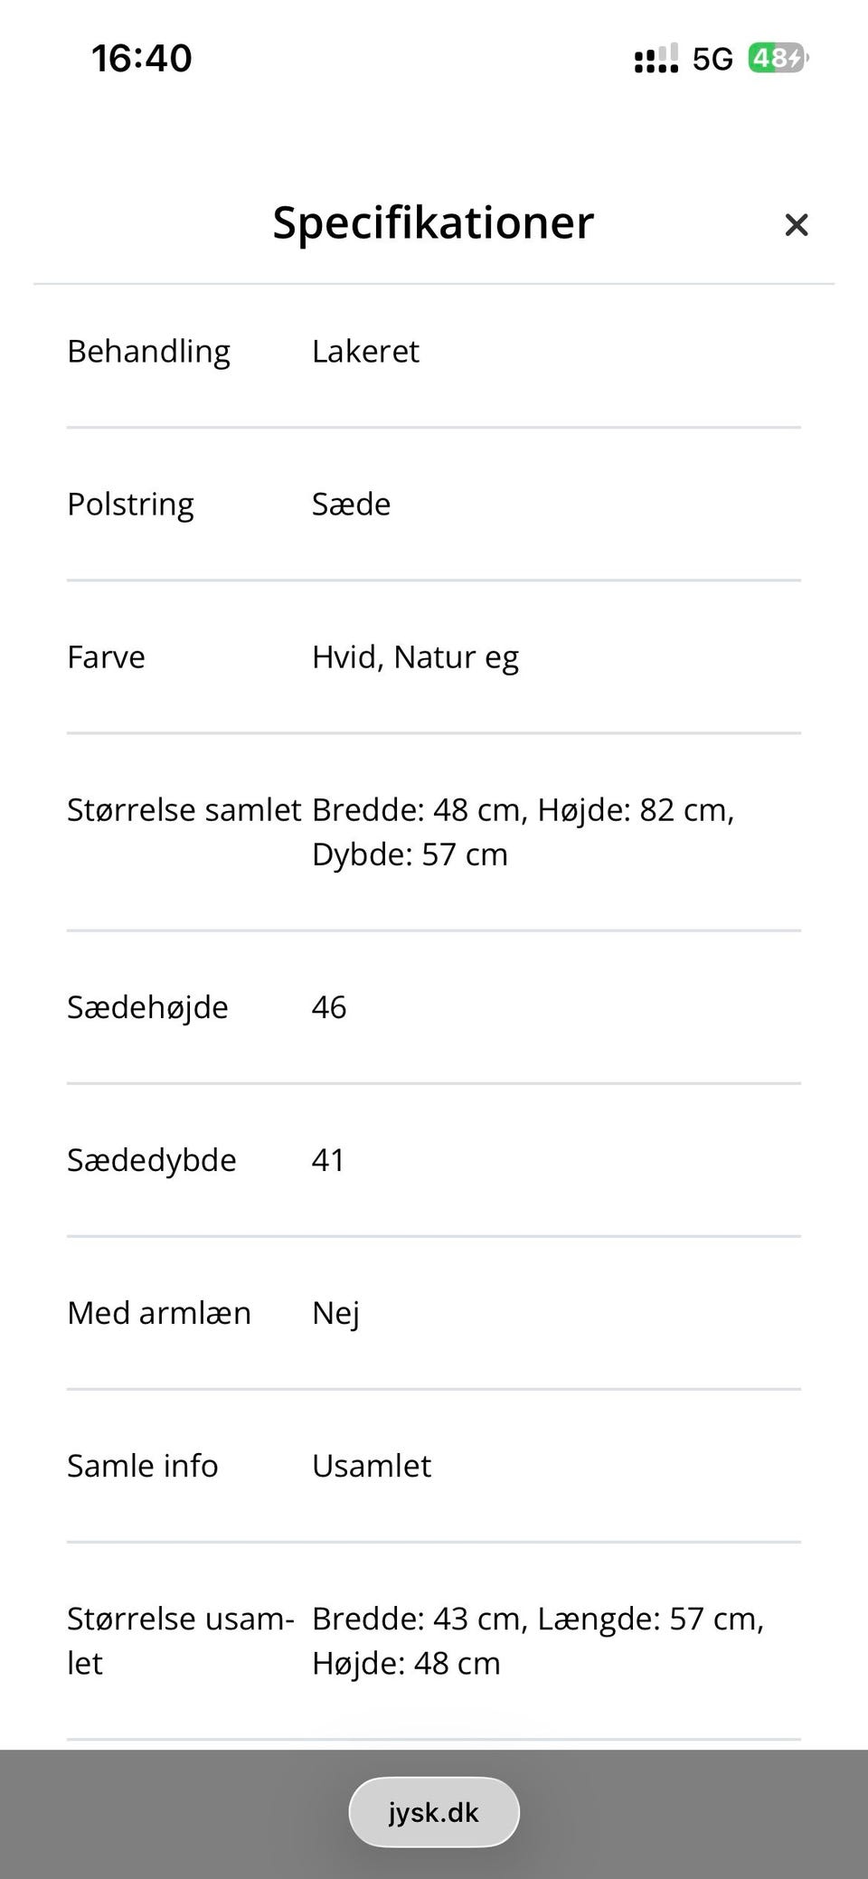
Task: Select the Størrelse samlet dimensions text
Action: 523,832
